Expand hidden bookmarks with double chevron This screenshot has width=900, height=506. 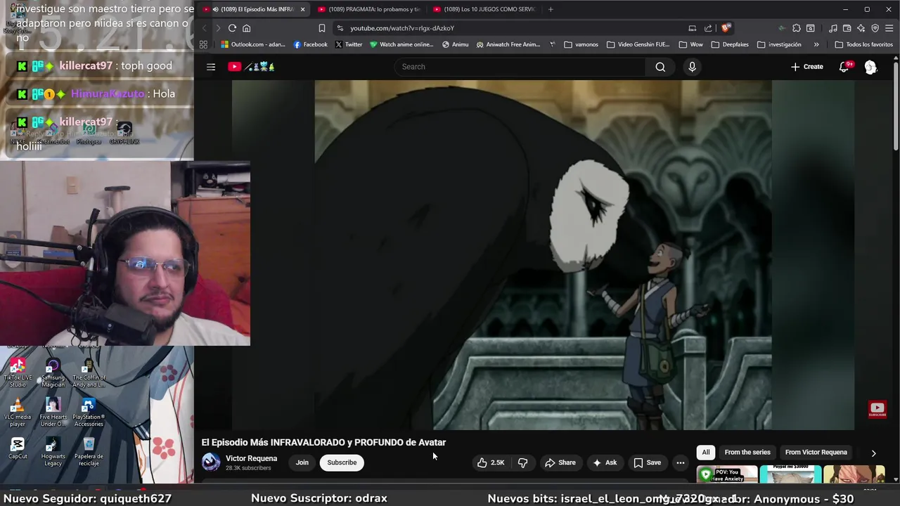[x=816, y=44]
